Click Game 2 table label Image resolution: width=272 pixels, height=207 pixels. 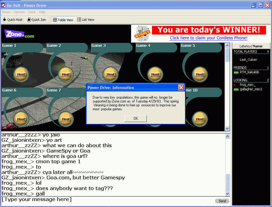[x=54, y=46]
